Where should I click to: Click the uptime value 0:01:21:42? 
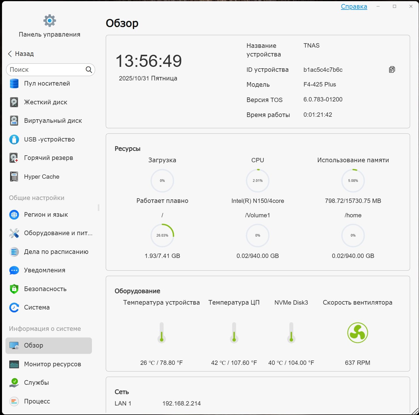tap(318, 115)
